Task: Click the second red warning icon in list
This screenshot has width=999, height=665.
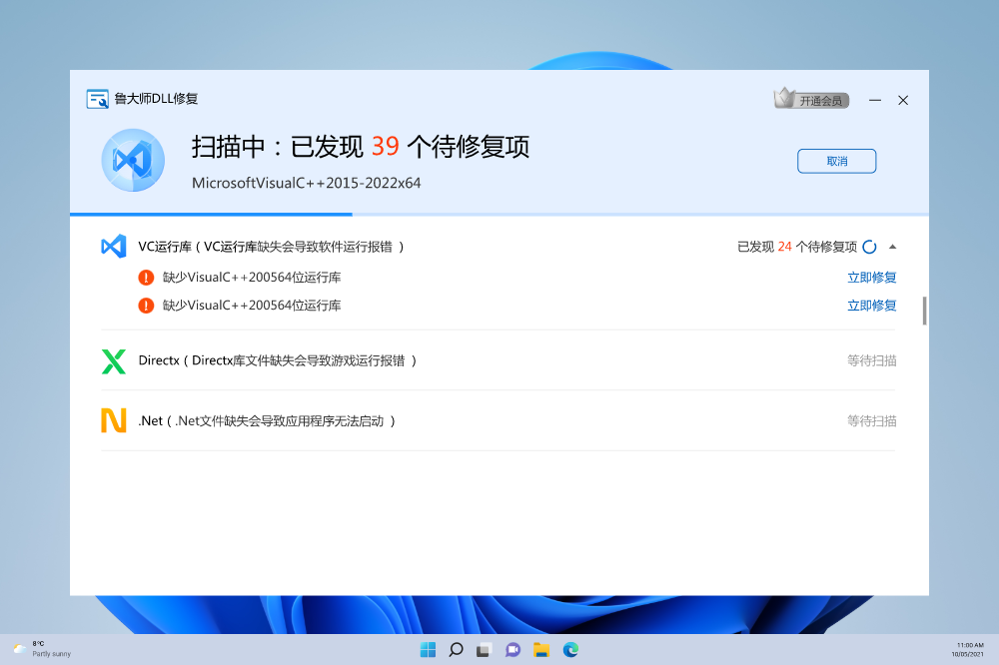Action: [147, 306]
